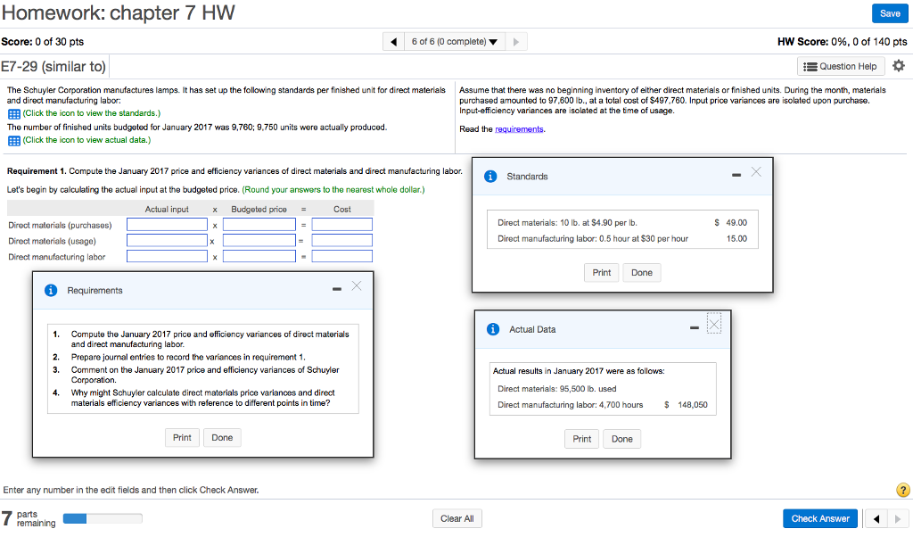Click the info icon in Standards popup

(x=490, y=177)
